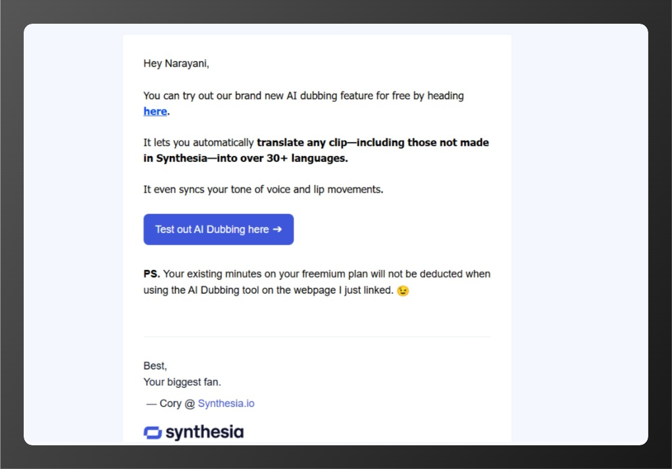
Task: Click the smiley face after 'linked'
Action: (401, 290)
